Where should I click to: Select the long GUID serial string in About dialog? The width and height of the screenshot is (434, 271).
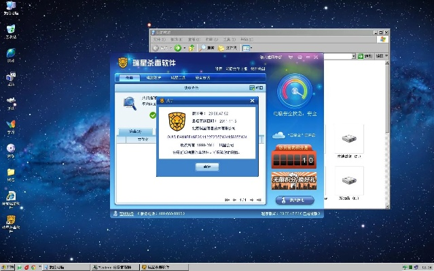pyautogui.click(x=206, y=137)
